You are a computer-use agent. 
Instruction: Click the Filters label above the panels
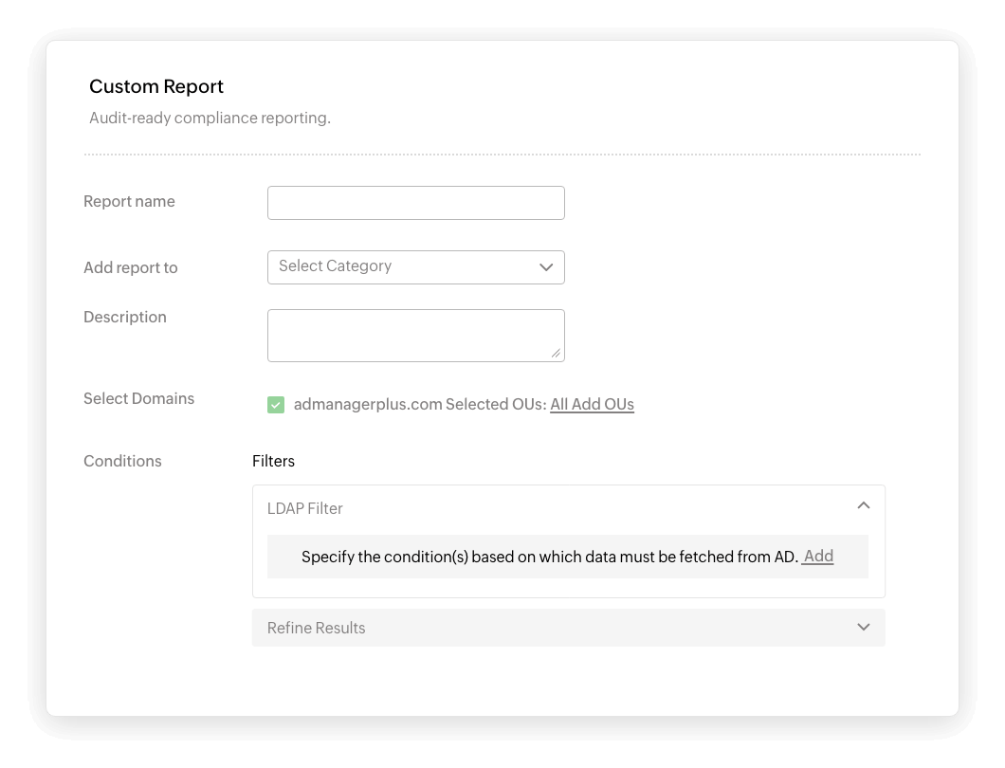[274, 461]
